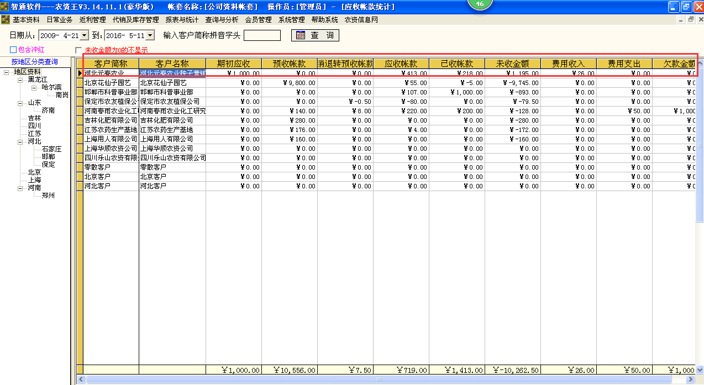This screenshot has height=385, width=704.
Task: Click the 应收帐款 column header
Action: click(x=401, y=64)
